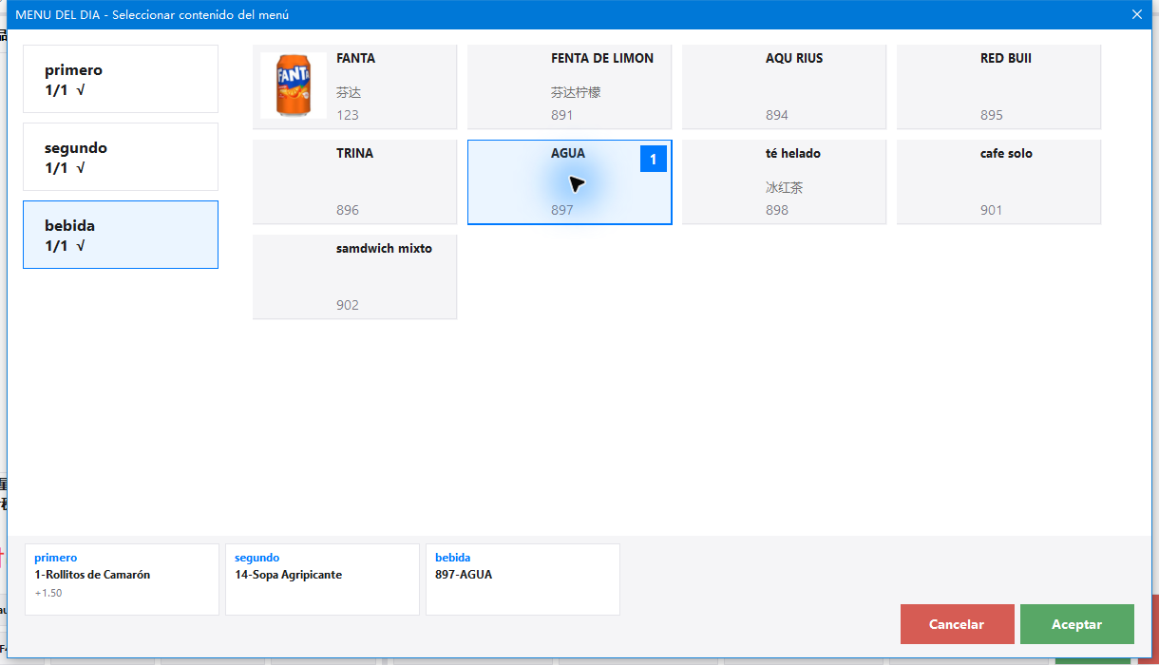Image resolution: width=1159 pixels, height=665 pixels.
Task: Select the TRINA drink tile
Action: (355, 181)
